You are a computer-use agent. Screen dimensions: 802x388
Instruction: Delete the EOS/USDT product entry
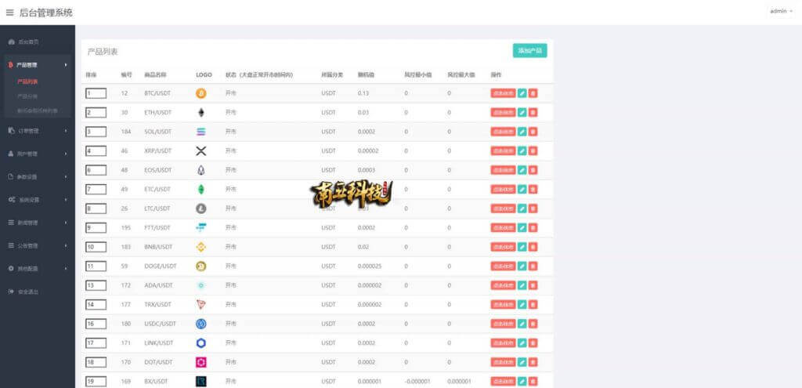coord(533,170)
